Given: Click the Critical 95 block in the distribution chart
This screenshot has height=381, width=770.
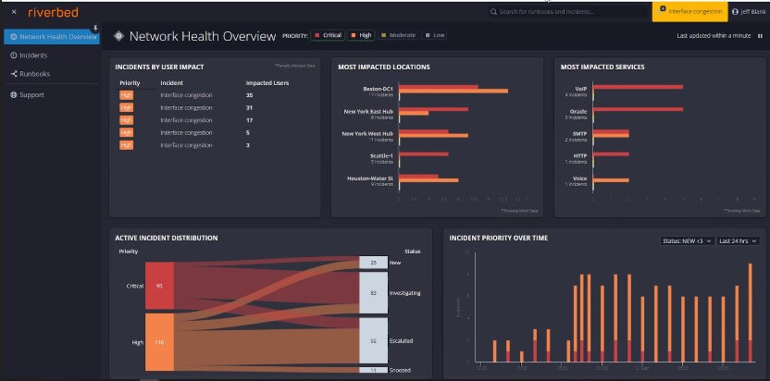Looking at the screenshot, I should pyautogui.click(x=158, y=286).
